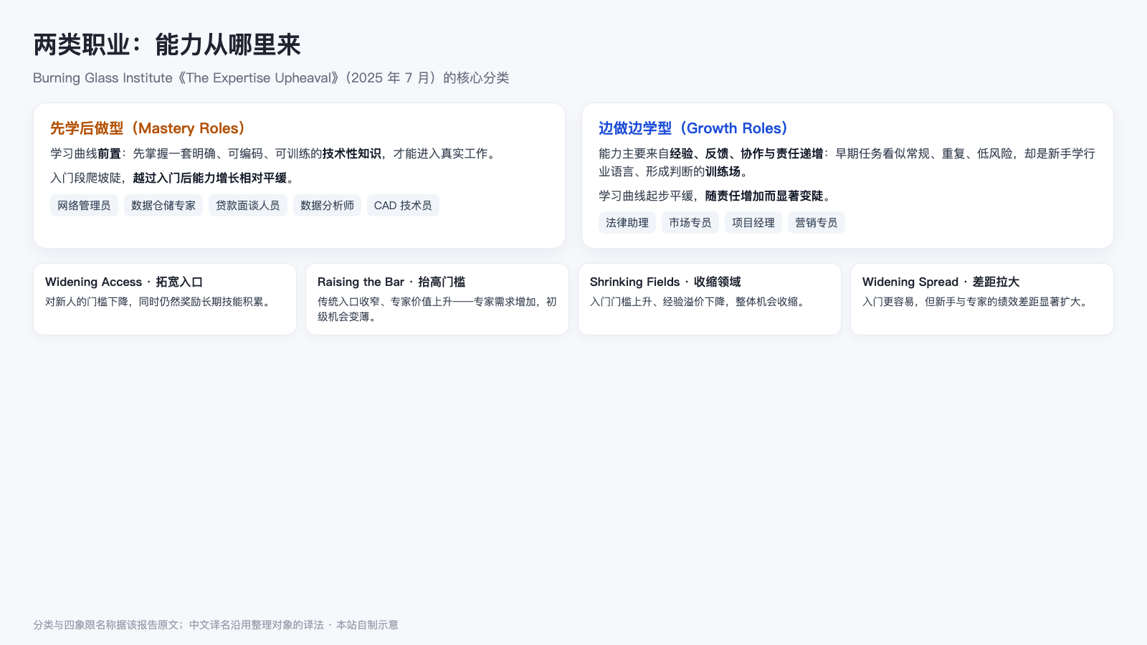Click the Widening Spread · 差距拉大 card title
The image size is (1147, 645).
click(941, 282)
